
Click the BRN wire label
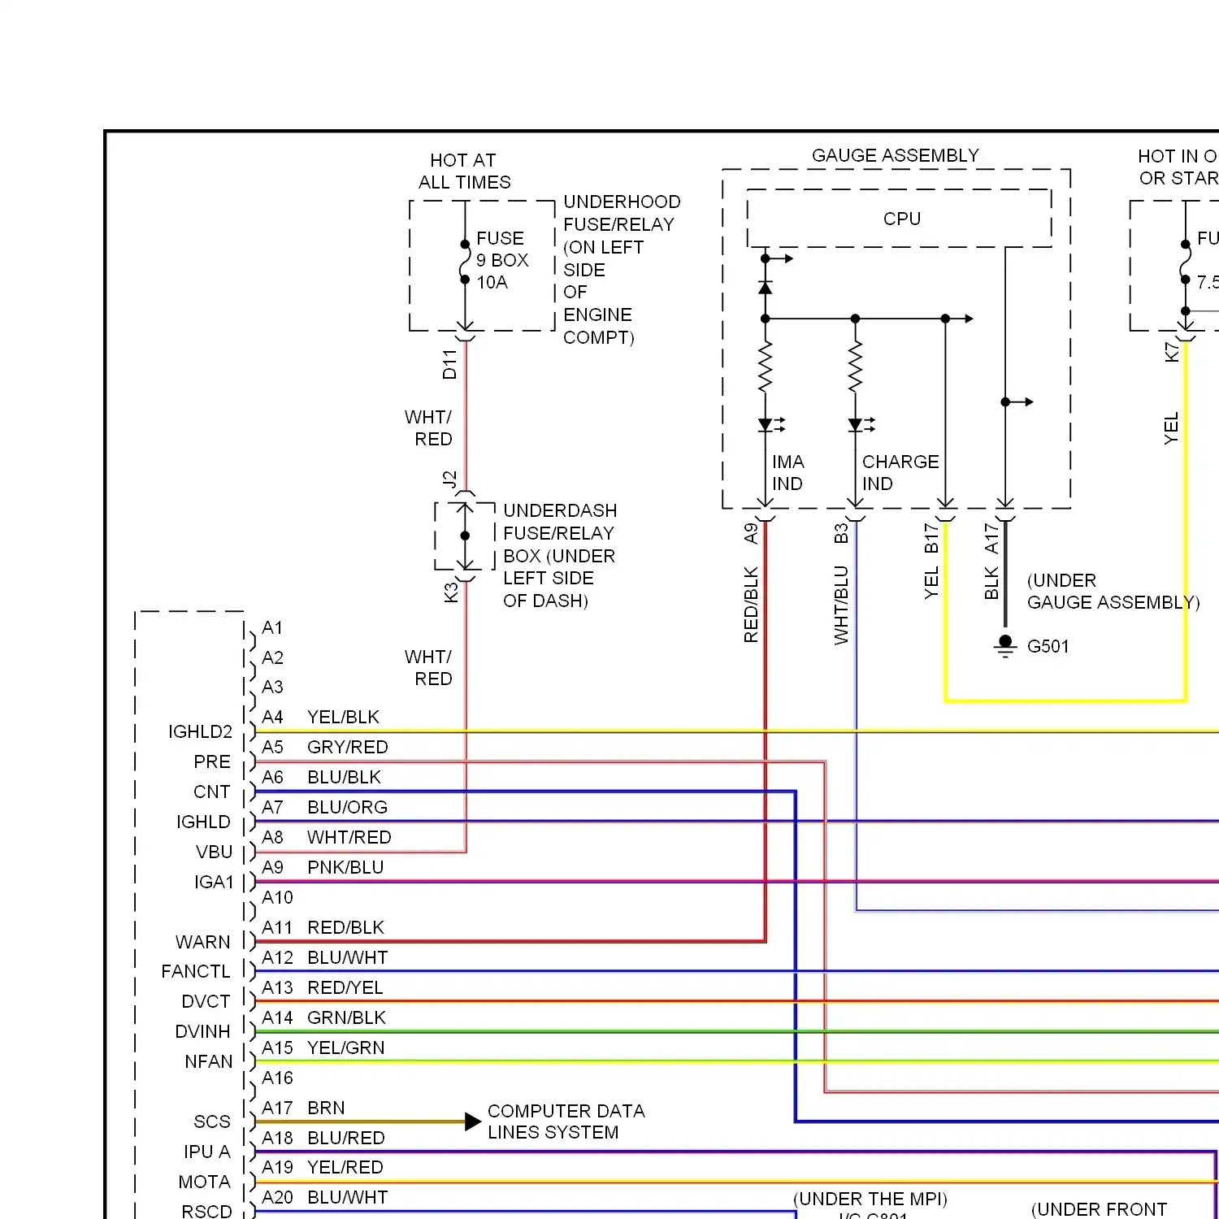[x=326, y=1108]
